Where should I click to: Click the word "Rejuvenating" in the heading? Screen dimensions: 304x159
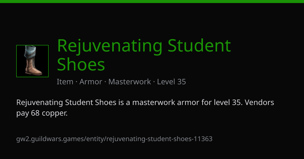point(109,46)
